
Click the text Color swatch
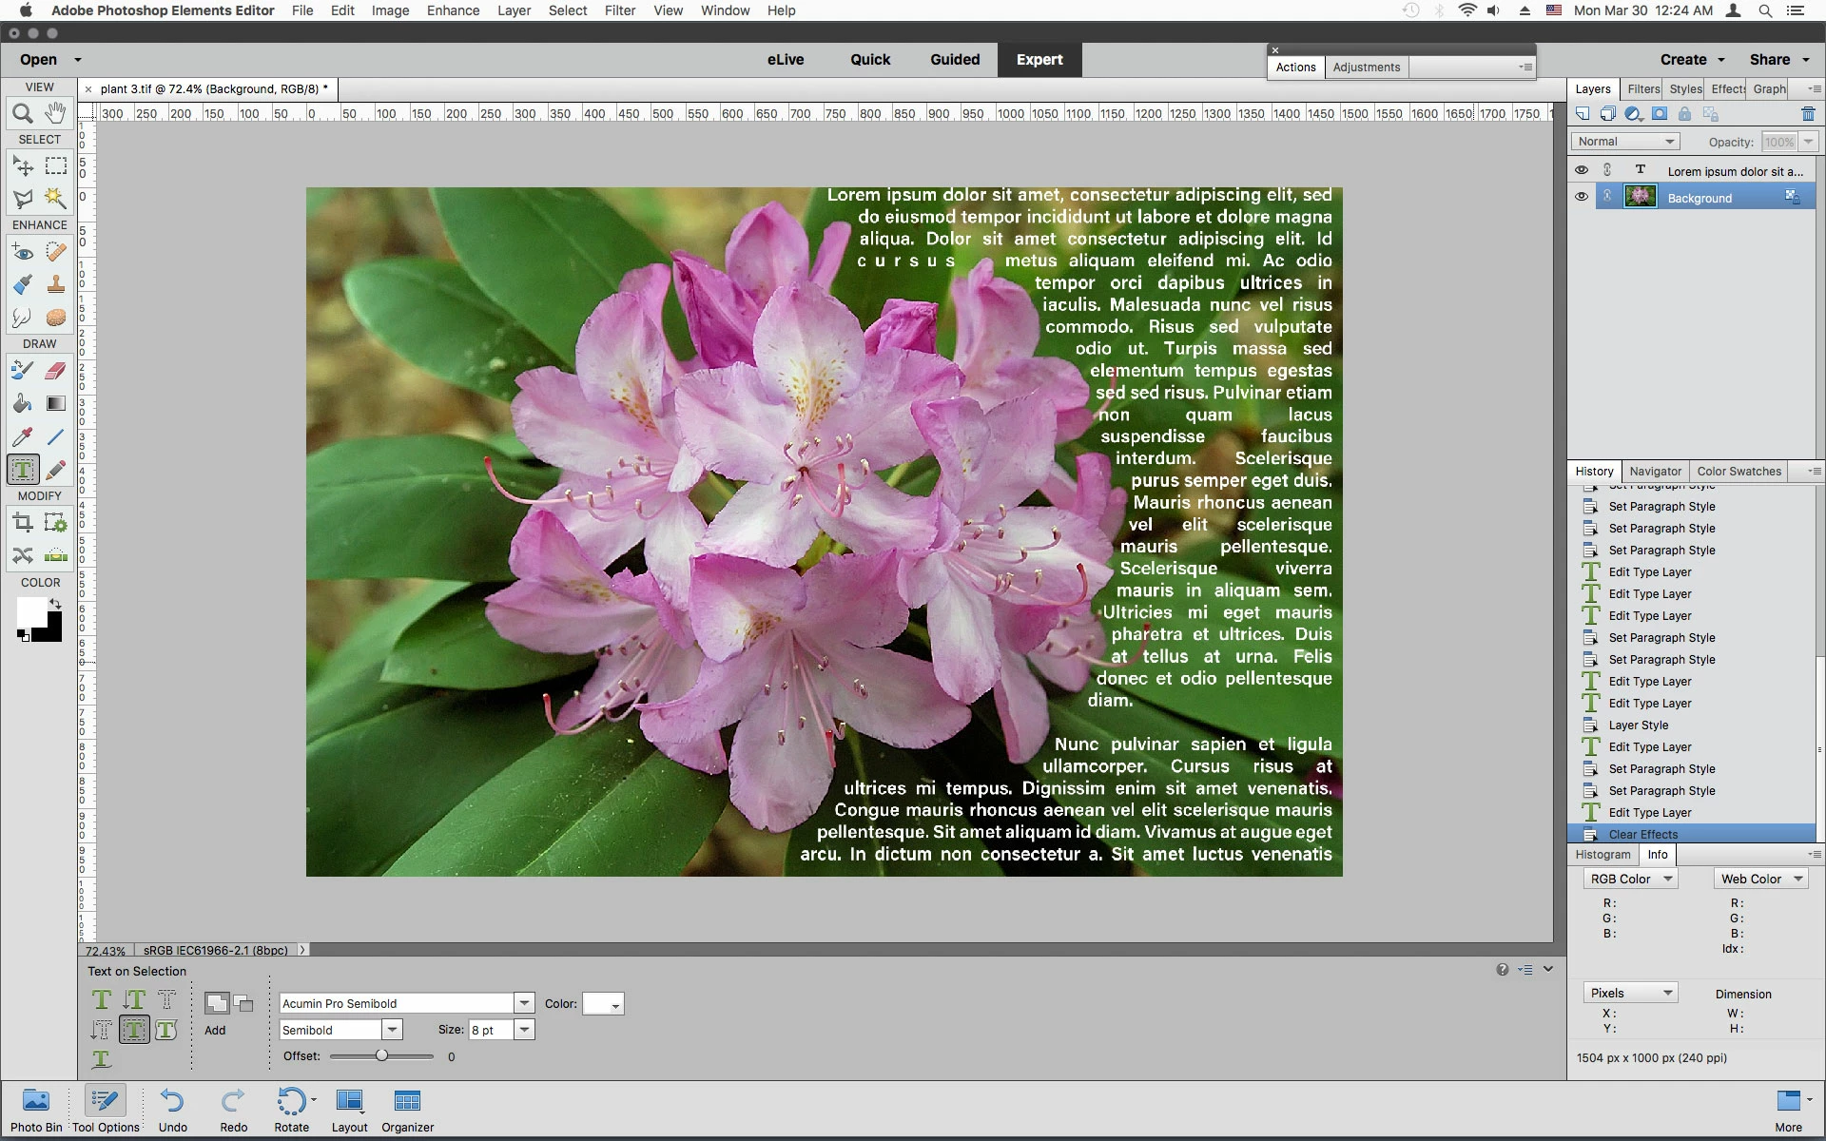603,1004
